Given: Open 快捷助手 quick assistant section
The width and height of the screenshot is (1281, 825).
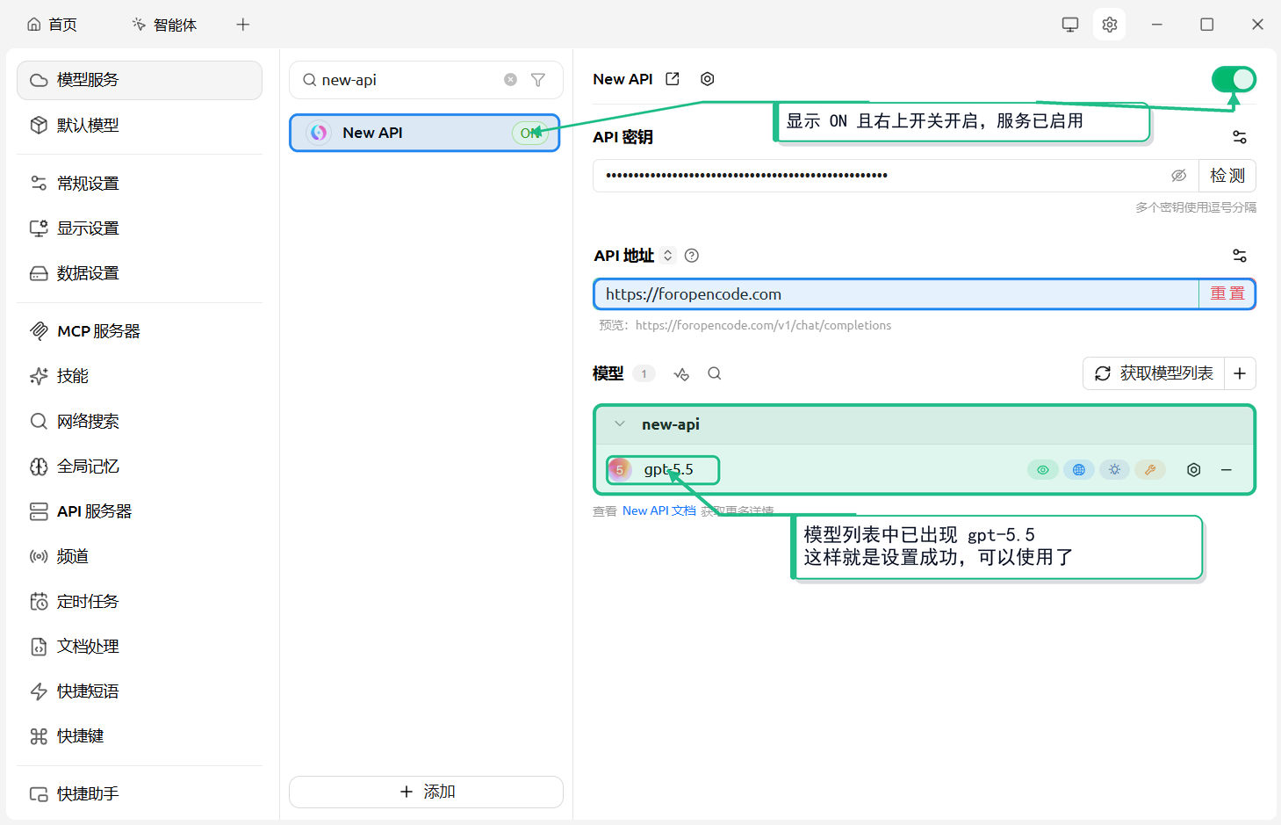Looking at the screenshot, I should [140, 794].
